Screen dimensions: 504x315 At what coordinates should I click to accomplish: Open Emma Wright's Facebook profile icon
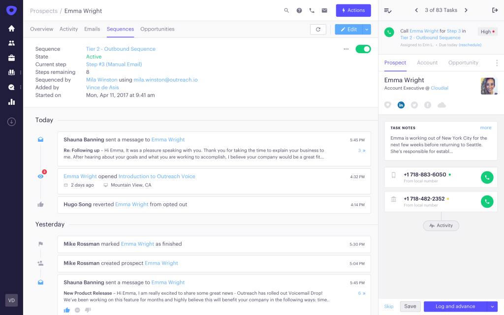click(428, 105)
